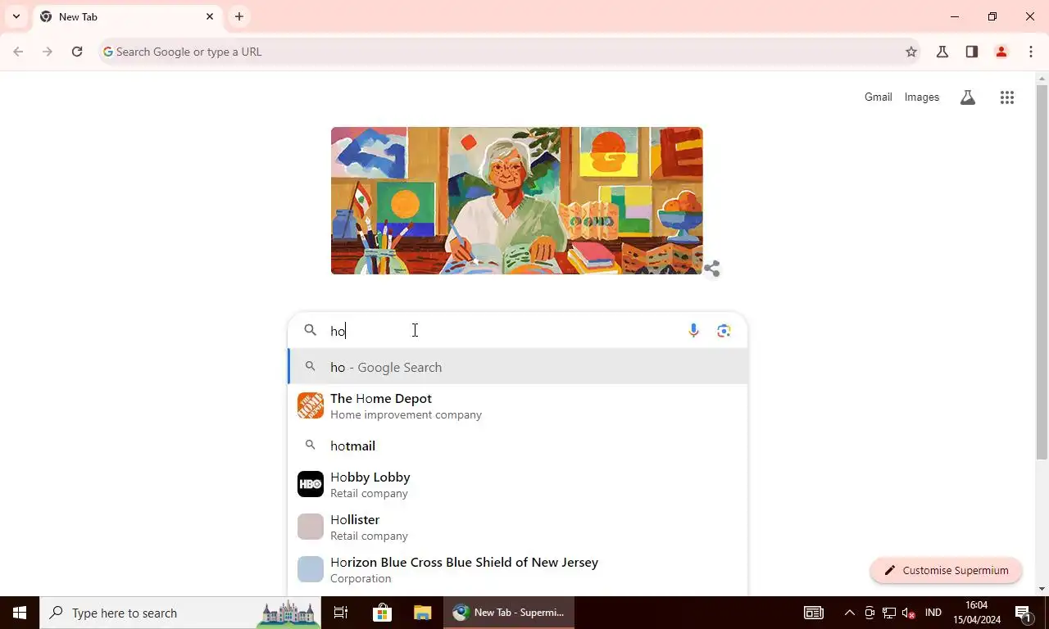
Task: Pick the hotmail suggestion
Action: click(x=518, y=446)
